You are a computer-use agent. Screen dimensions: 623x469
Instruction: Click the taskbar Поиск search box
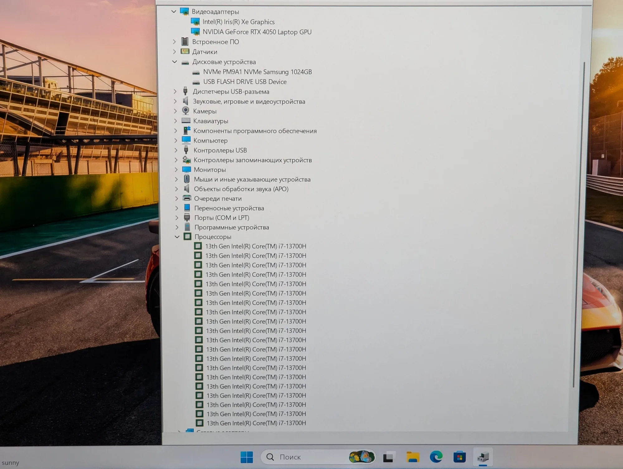pos(318,457)
